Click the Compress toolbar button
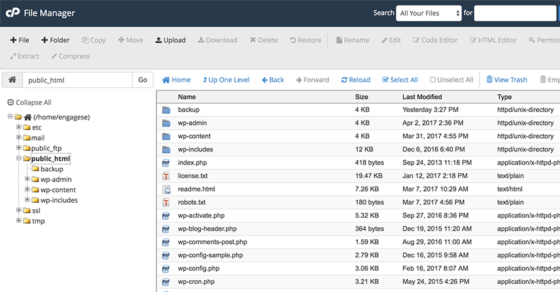Viewport: 560px width, 292px height. (70, 56)
